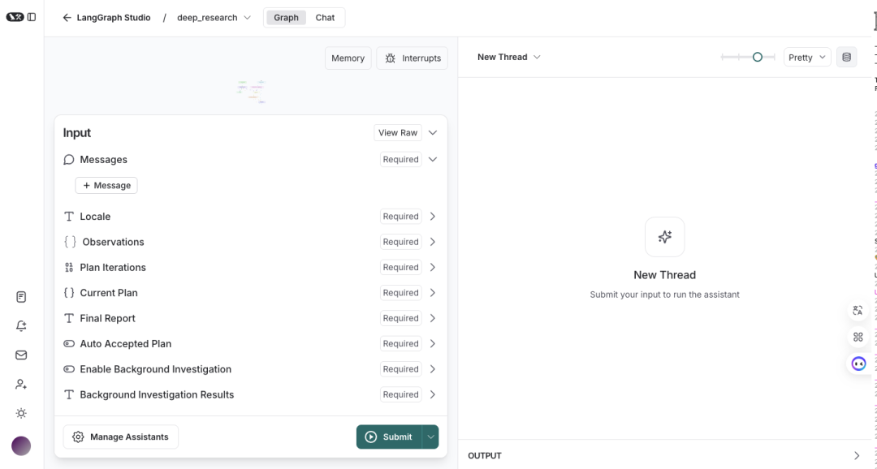
Task: Click the sparkle New Thread icon
Action: pos(664,237)
